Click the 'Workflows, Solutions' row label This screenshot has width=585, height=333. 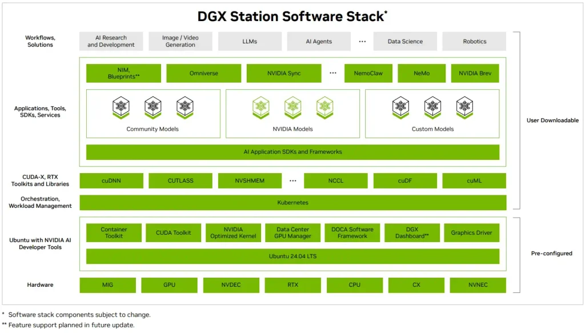click(x=41, y=41)
